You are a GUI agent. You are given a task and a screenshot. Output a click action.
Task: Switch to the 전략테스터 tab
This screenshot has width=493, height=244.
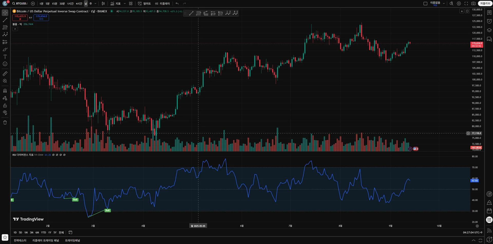(x=20, y=240)
